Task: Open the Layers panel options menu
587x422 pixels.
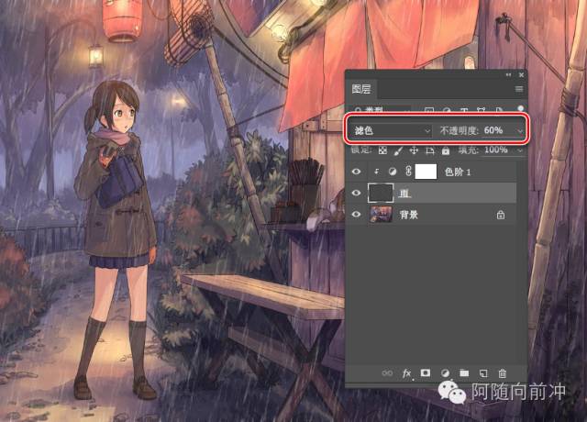Action: pos(518,89)
